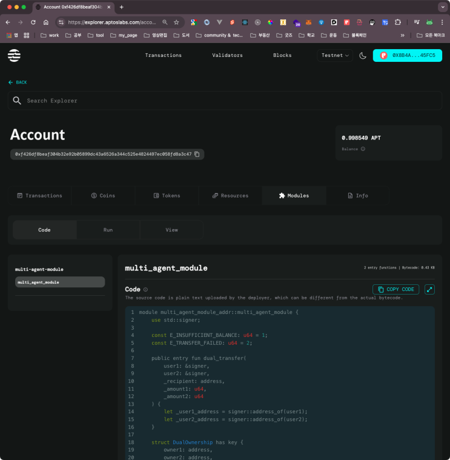Click the search magnifier icon in Explorer
This screenshot has height=460, width=450.
pyautogui.click(x=17, y=101)
